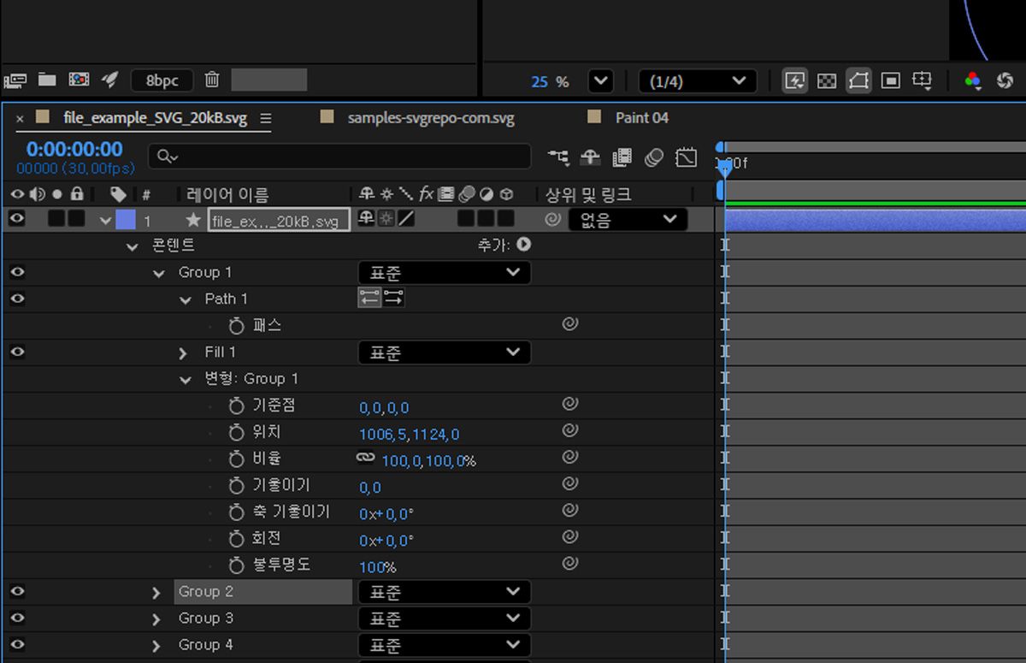Viewport: 1026px width, 663px height.
Task: Toggle mask and shape path visibility
Action: [858, 81]
